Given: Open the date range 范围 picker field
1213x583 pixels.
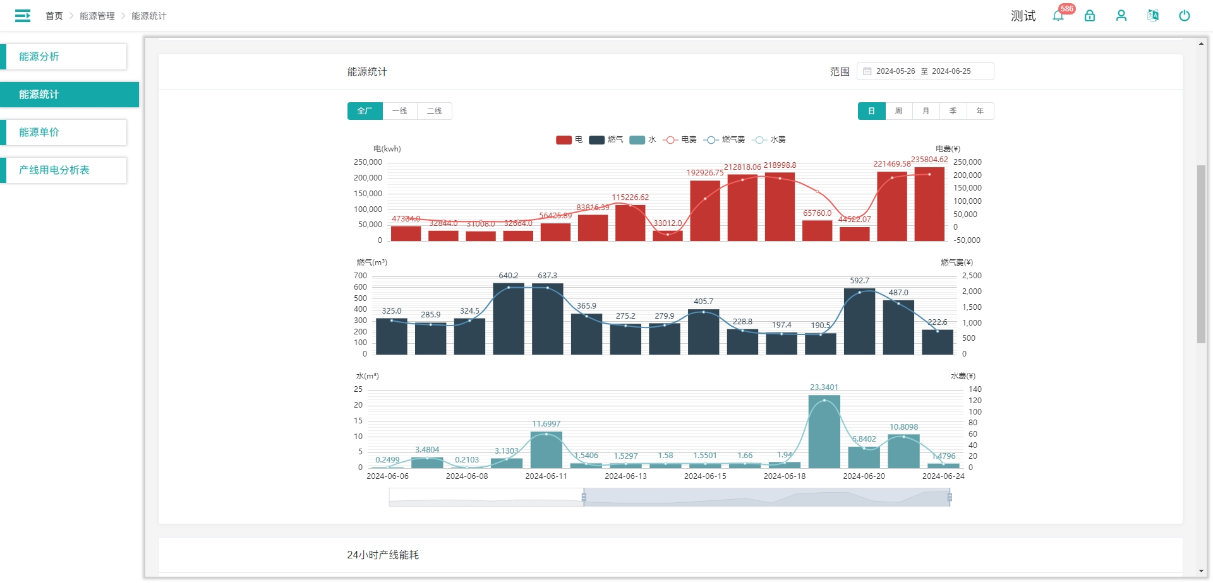Looking at the screenshot, I should coord(925,71).
